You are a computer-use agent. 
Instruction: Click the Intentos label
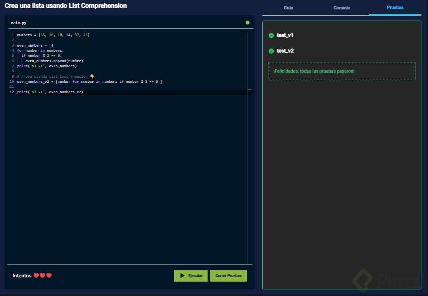coord(22,275)
